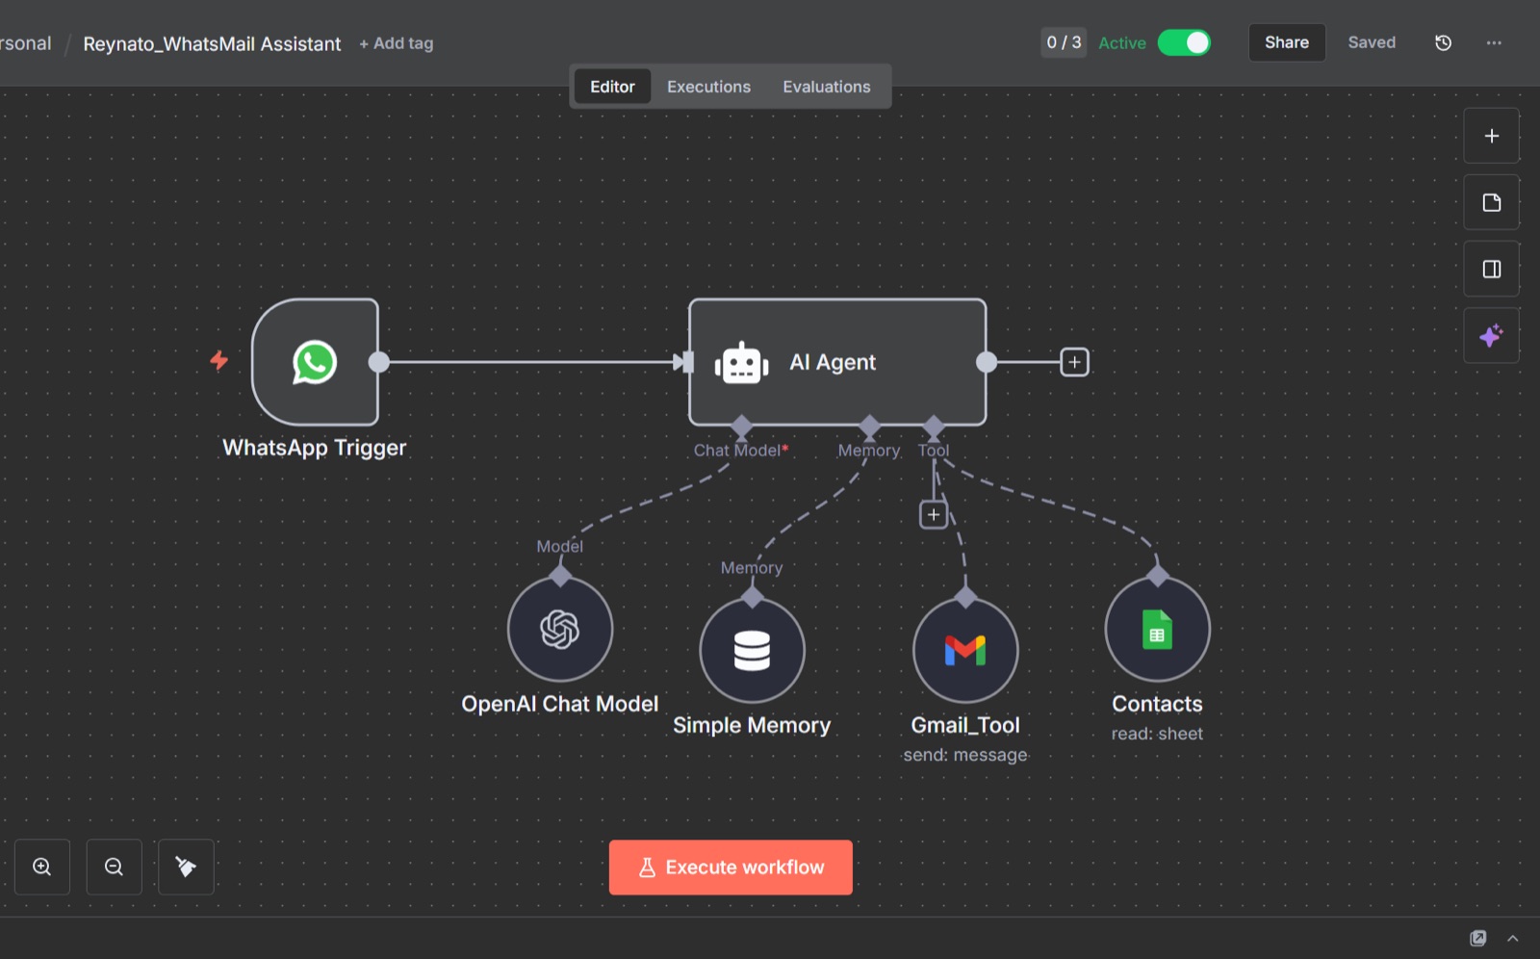Click the workflow name Reynato_WhatsMail Assistant
Image resolution: width=1540 pixels, height=959 pixels.
[212, 43]
